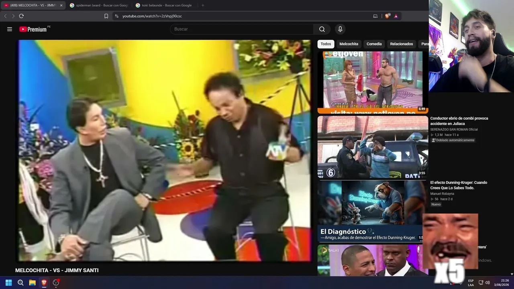The image size is (514, 289).
Task: Open the cast media icon in the address bar
Action: point(375,16)
